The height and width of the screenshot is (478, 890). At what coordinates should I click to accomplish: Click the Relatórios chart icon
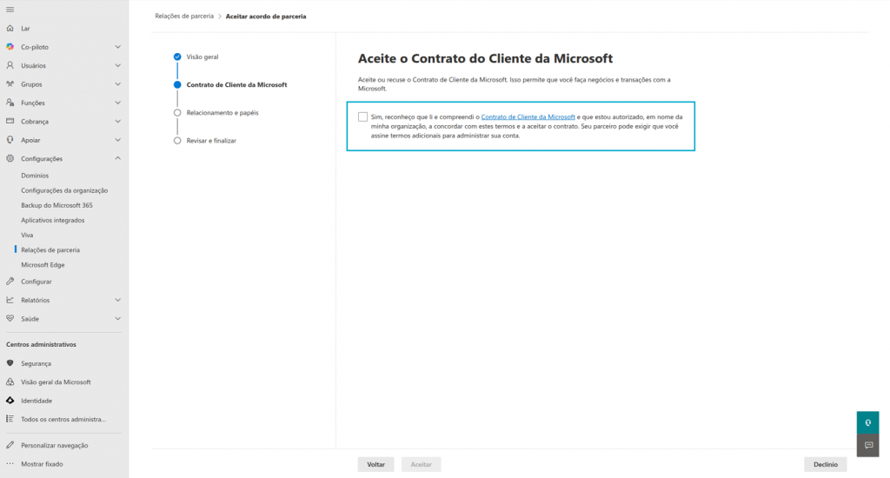(x=10, y=300)
